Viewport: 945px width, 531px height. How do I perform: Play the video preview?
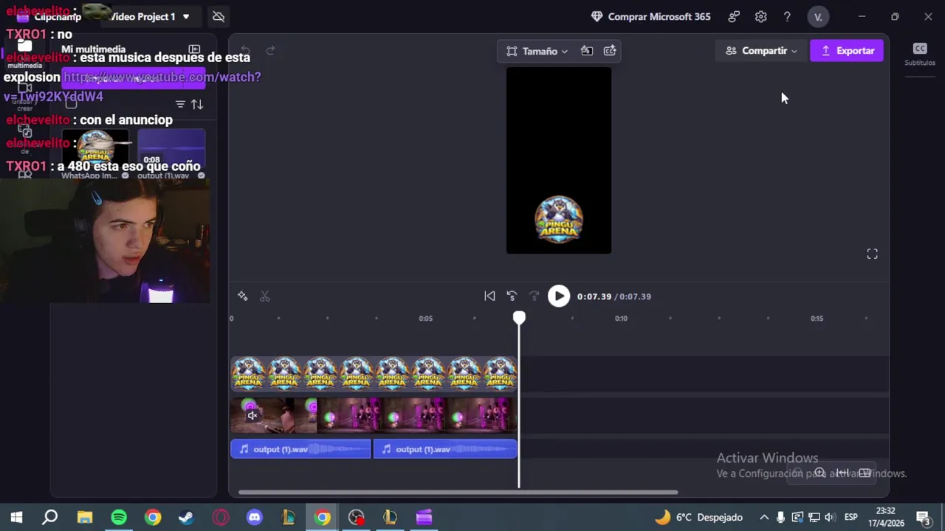pos(559,296)
